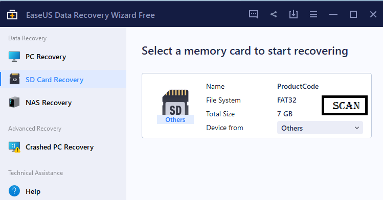Click the SD card icon in sidebar
The image size is (383, 200).
click(x=15, y=79)
